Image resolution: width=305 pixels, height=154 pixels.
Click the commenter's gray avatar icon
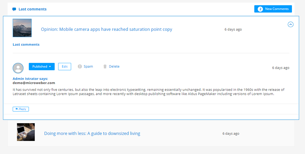pos(18,68)
